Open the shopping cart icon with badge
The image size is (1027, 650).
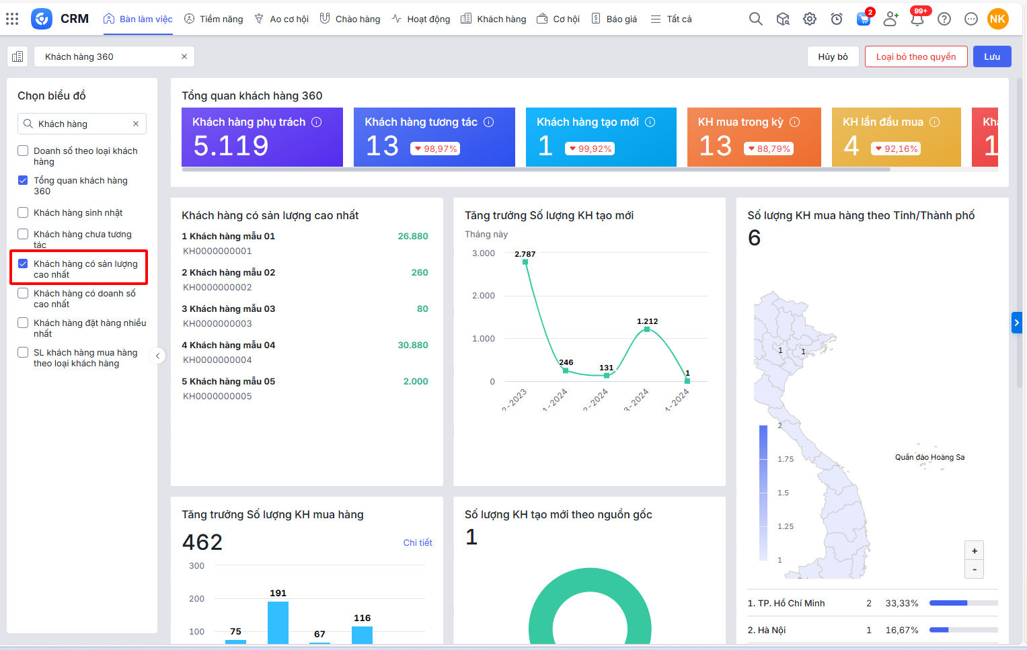tap(863, 19)
